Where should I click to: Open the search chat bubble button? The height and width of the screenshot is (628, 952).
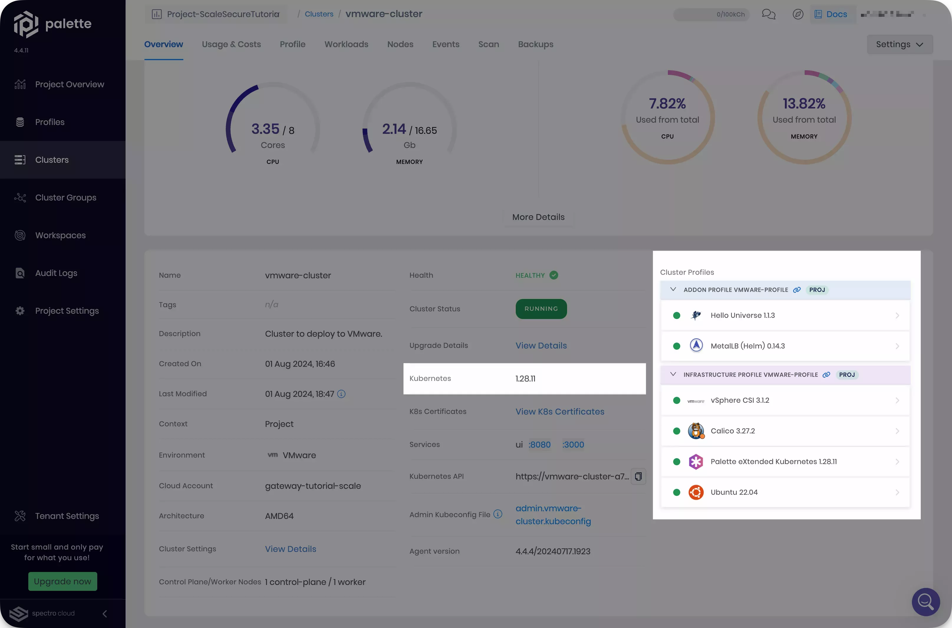[x=925, y=601]
